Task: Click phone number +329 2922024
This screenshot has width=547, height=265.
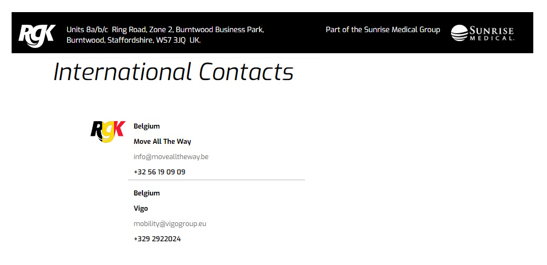Action: point(157,239)
